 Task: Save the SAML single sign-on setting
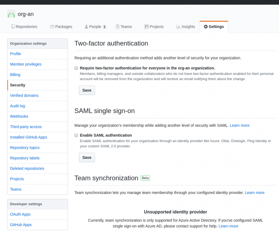87,157
